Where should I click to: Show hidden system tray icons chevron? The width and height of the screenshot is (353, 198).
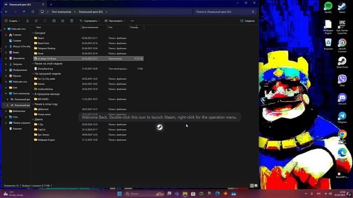coord(306,194)
